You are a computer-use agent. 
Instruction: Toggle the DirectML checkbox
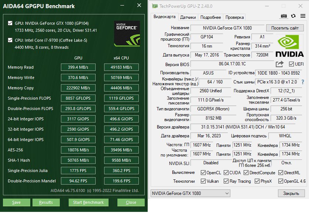(x=281, y=173)
